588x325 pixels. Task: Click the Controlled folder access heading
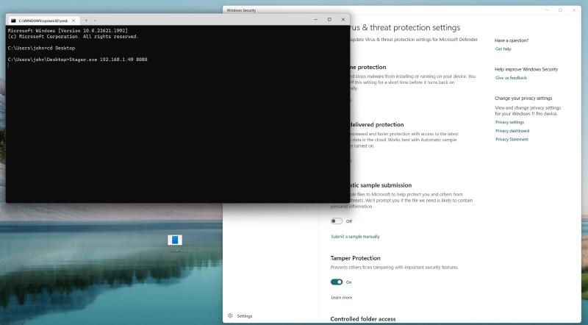(x=362, y=319)
